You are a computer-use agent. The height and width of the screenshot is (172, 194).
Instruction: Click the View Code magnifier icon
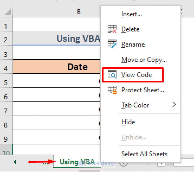tap(112, 74)
